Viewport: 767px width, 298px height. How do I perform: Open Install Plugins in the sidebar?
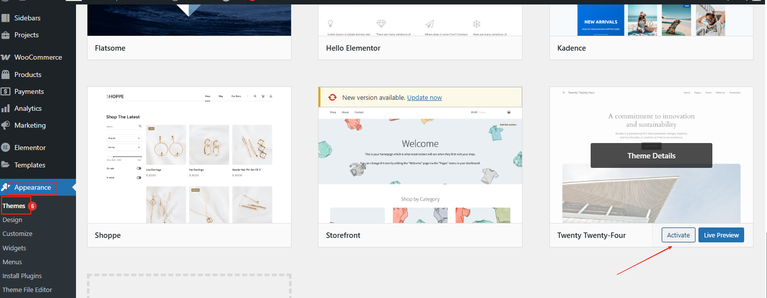[22, 276]
